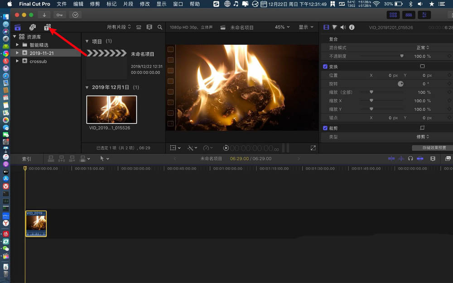
Task: Switch to the audio inspector speaker icon
Action: (x=343, y=28)
